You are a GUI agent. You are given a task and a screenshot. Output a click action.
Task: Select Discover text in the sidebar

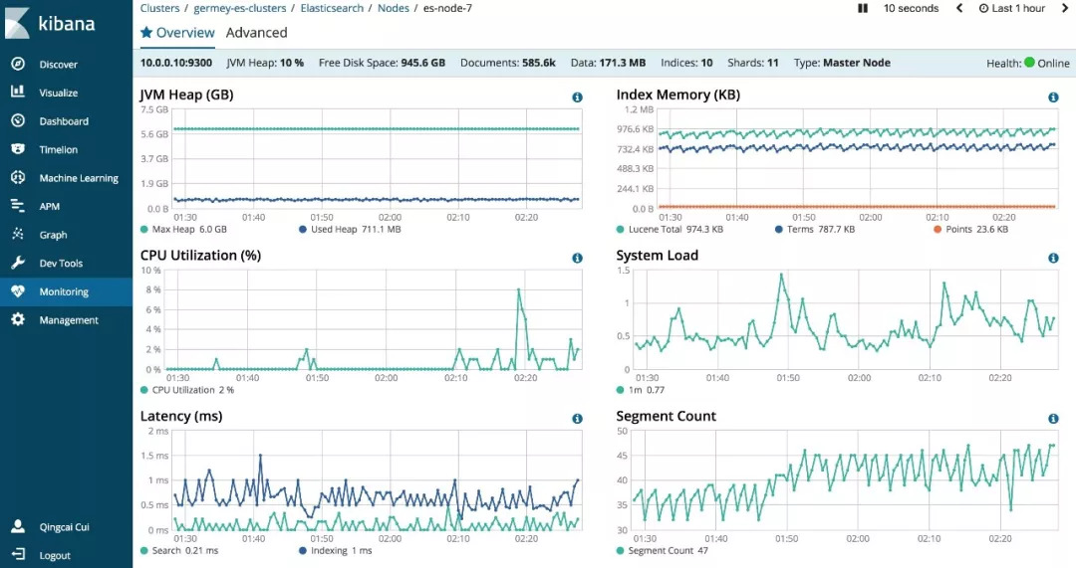pos(59,65)
